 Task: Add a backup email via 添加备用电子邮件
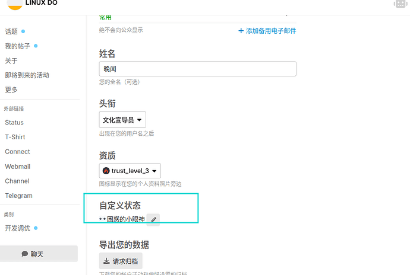[x=267, y=31]
